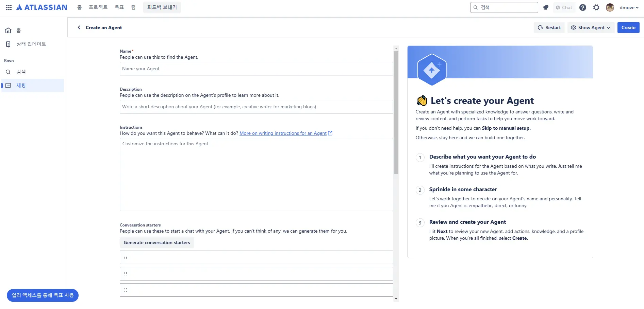Click the Atlassian logo
The width and height of the screenshot is (644, 309).
point(41,7)
